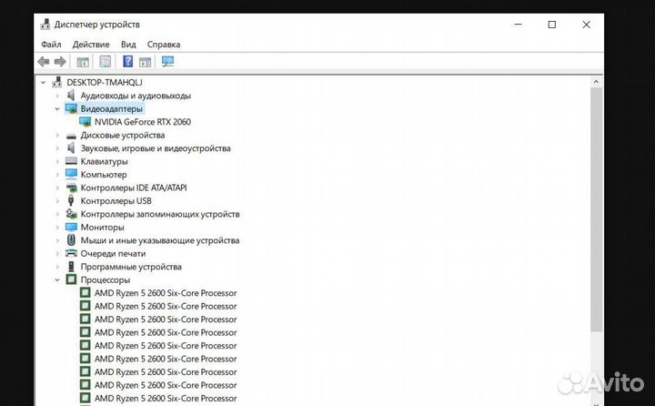Click the Видеоадаптеры display adapter icon
Image resolution: width=655 pixels, height=406 pixels.
[x=71, y=108]
